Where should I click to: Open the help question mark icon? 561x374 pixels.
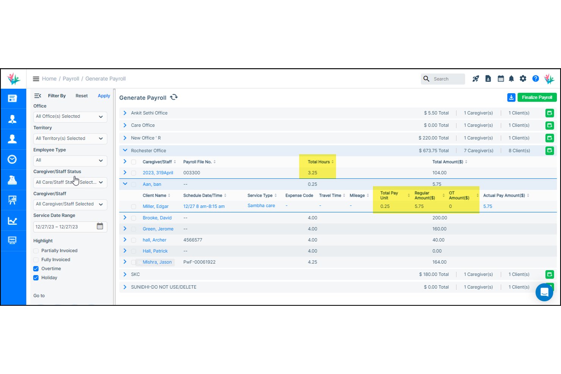coord(536,79)
